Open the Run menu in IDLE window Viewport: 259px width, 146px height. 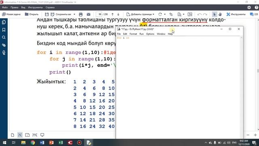[x=142, y=34]
